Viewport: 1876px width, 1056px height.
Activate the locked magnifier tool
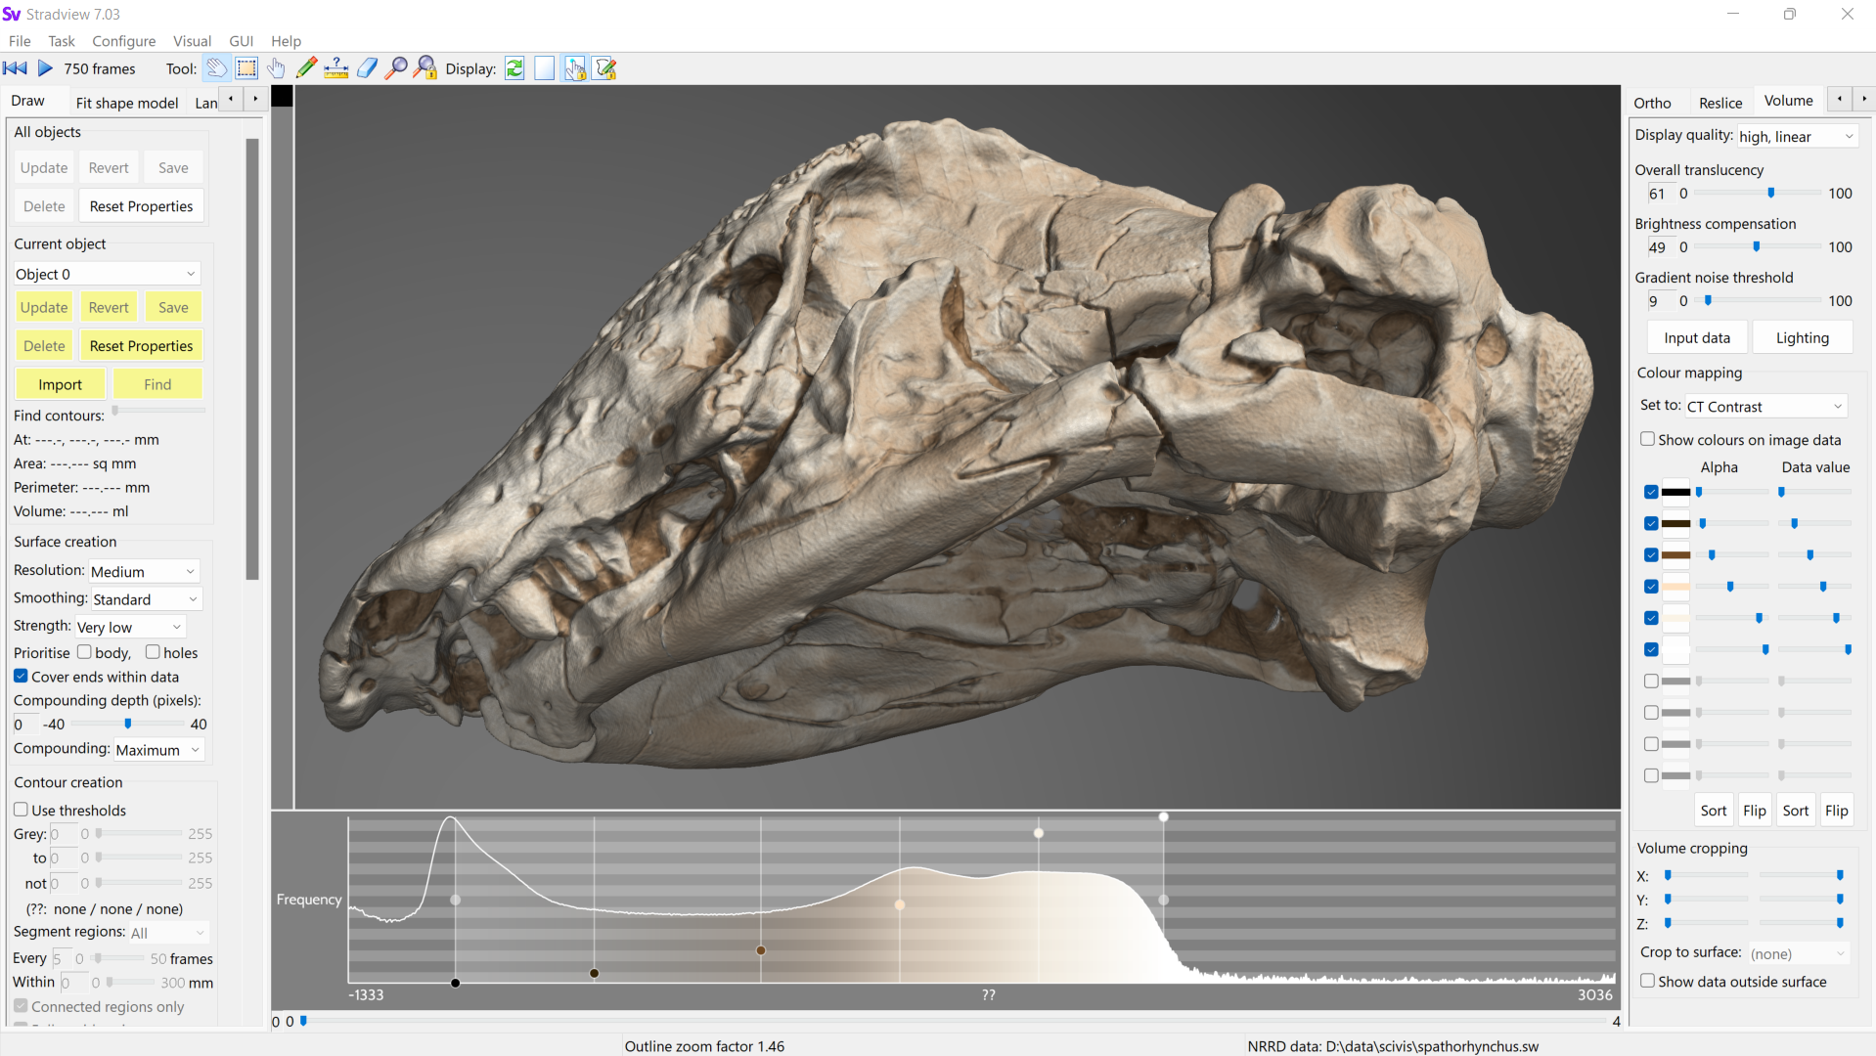click(x=425, y=68)
